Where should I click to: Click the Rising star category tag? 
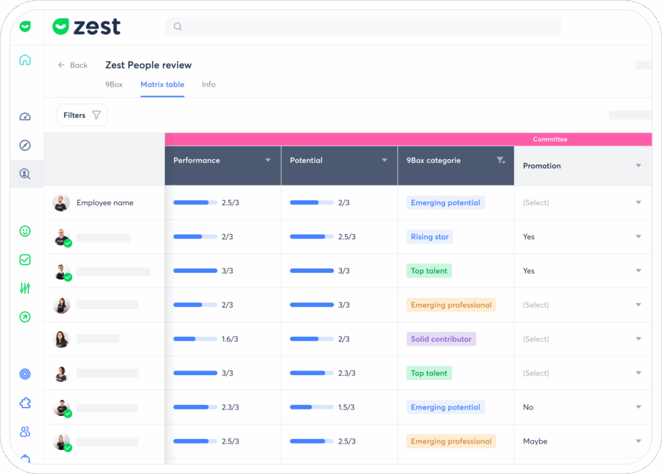pyautogui.click(x=430, y=237)
